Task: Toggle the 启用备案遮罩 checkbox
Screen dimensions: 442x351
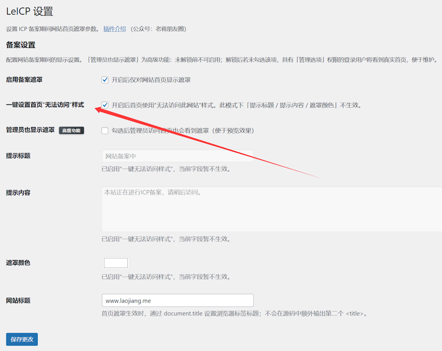Action: [x=105, y=80]
